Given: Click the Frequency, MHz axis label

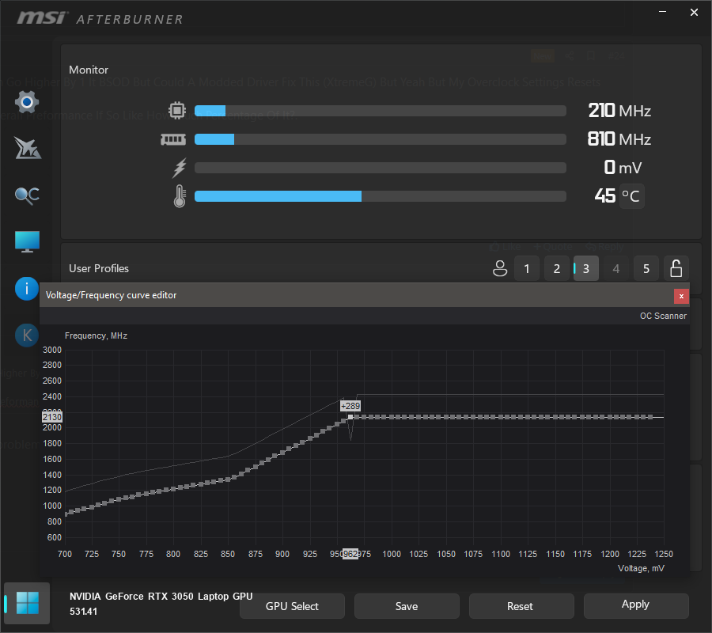Looking at the screenshot, I should pos(96,335).
